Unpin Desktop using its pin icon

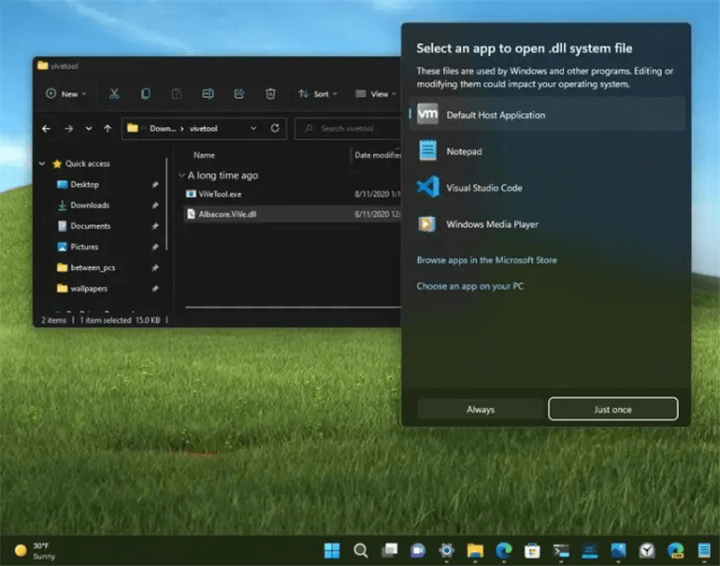[155, 184]
